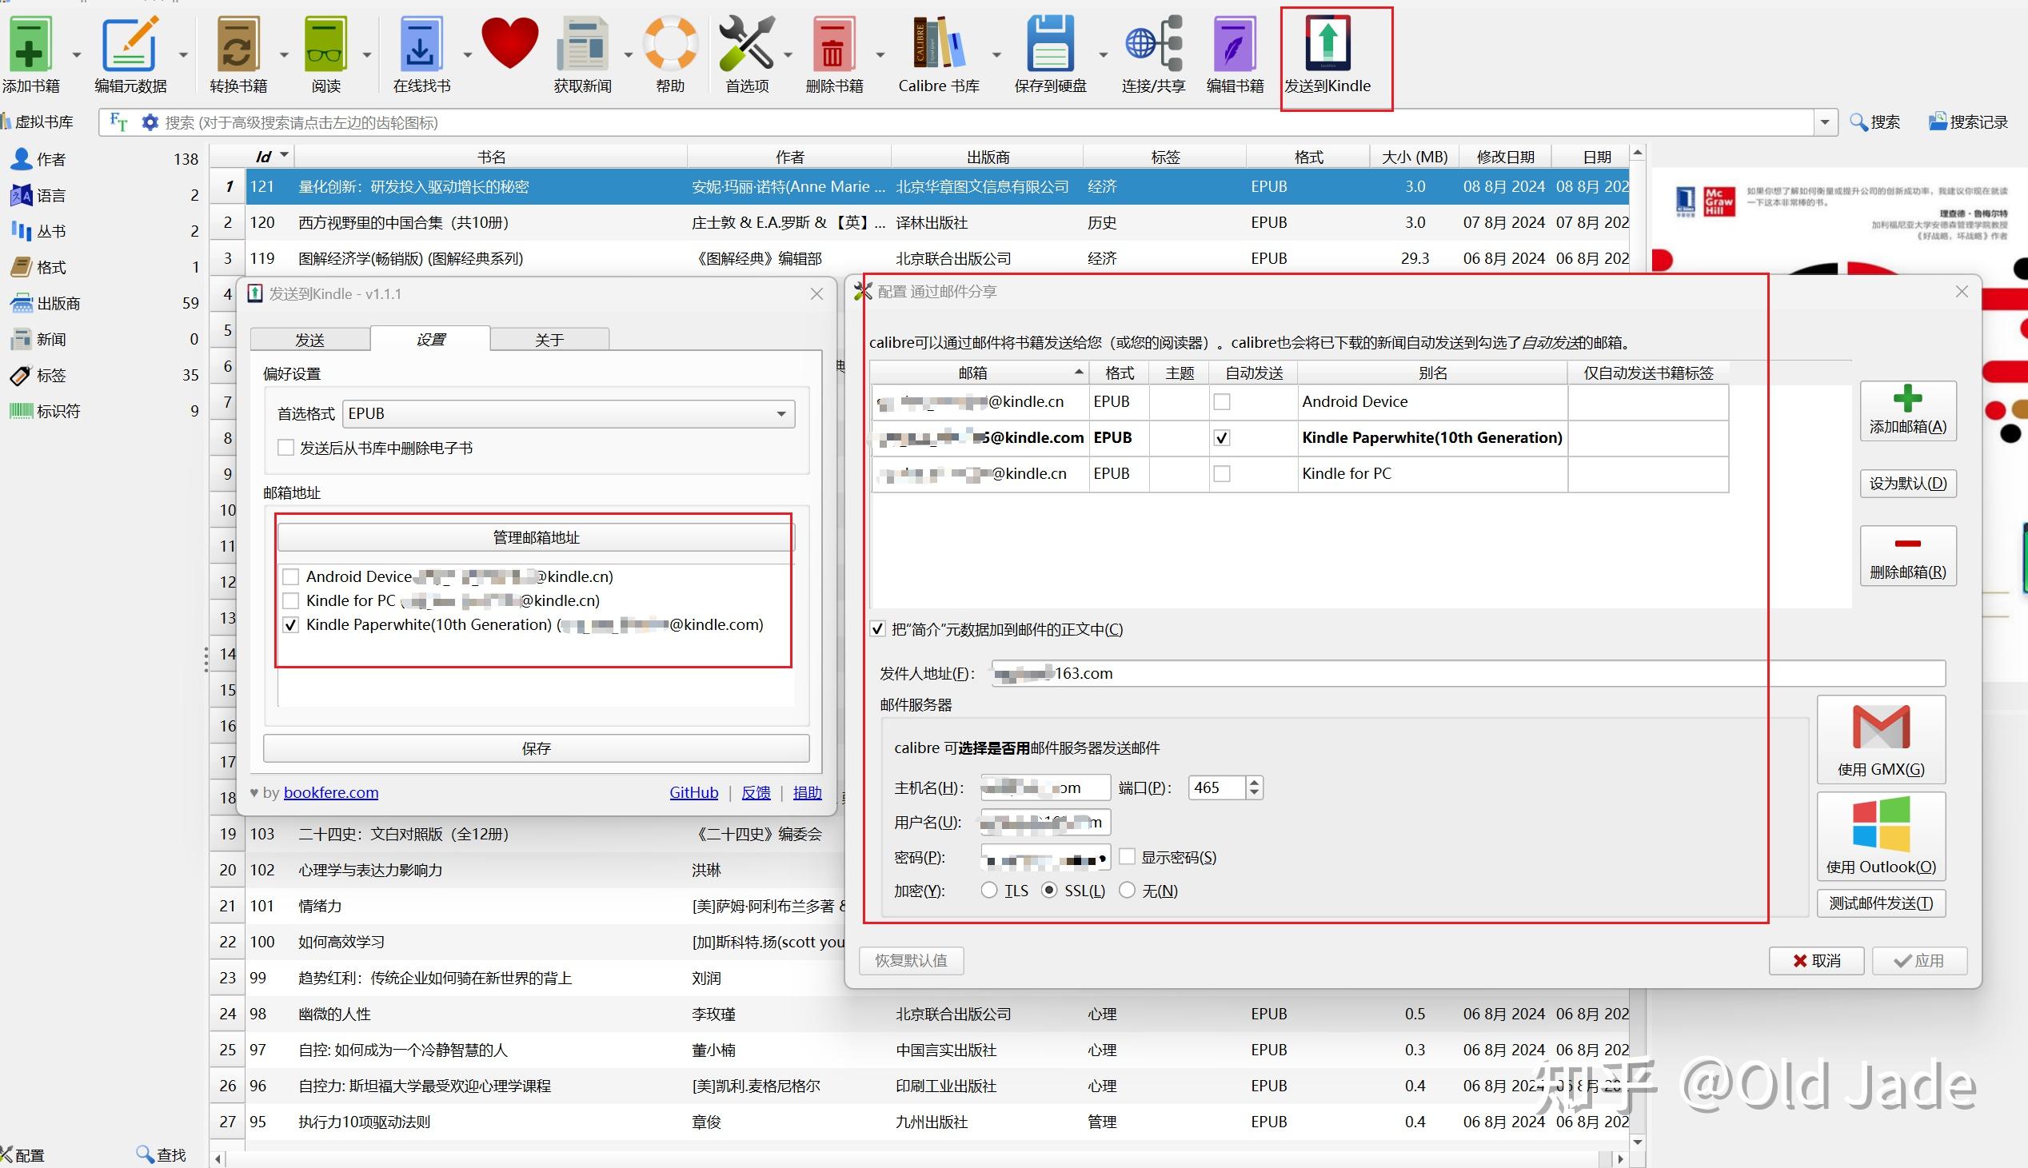Click Use Outlook (使用 Outlook) icon
This screenshot has height=1168, width=2028.
point(1881,836)
